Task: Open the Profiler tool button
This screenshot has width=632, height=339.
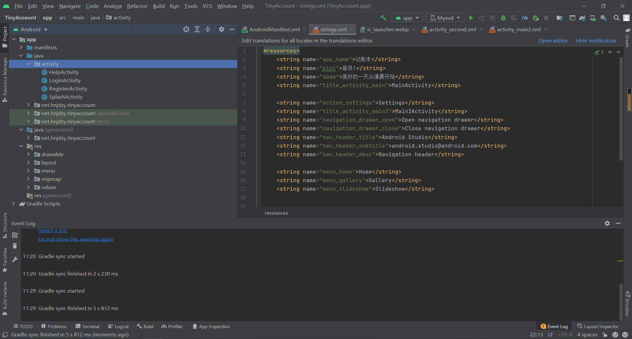Action: pos(172,327)
